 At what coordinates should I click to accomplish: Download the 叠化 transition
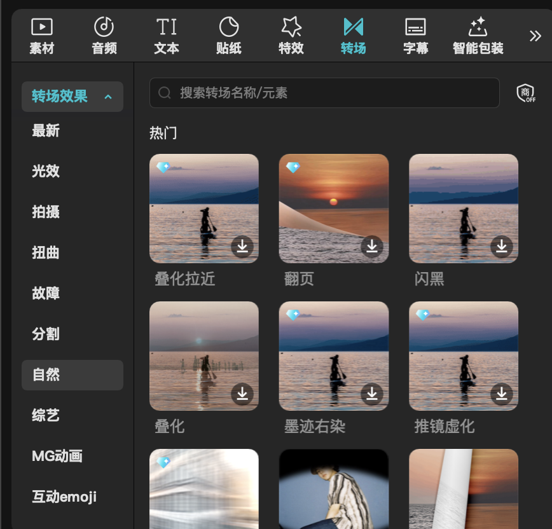tap(242, 394)
